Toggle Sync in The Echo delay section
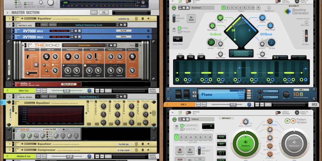322x161 pixels. (53, 65)
